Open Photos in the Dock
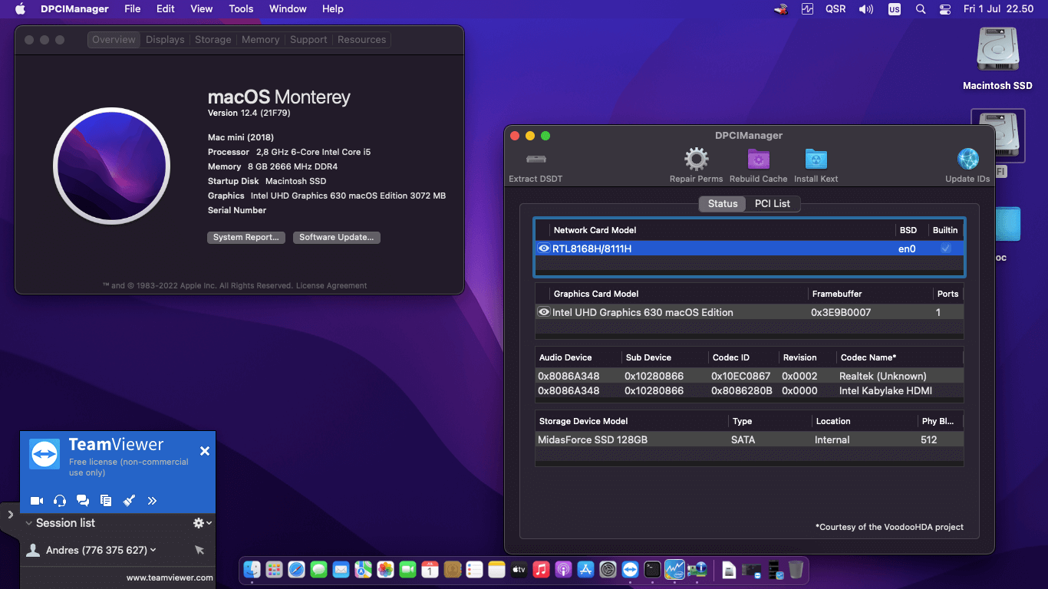The image size is (1048, 589). coord(385,570)
